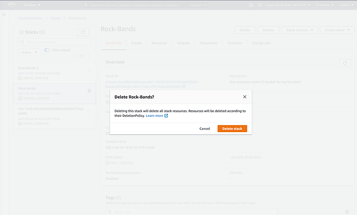Switch to the Stack info tab
The image size is (357, 215).
(114, 43)
